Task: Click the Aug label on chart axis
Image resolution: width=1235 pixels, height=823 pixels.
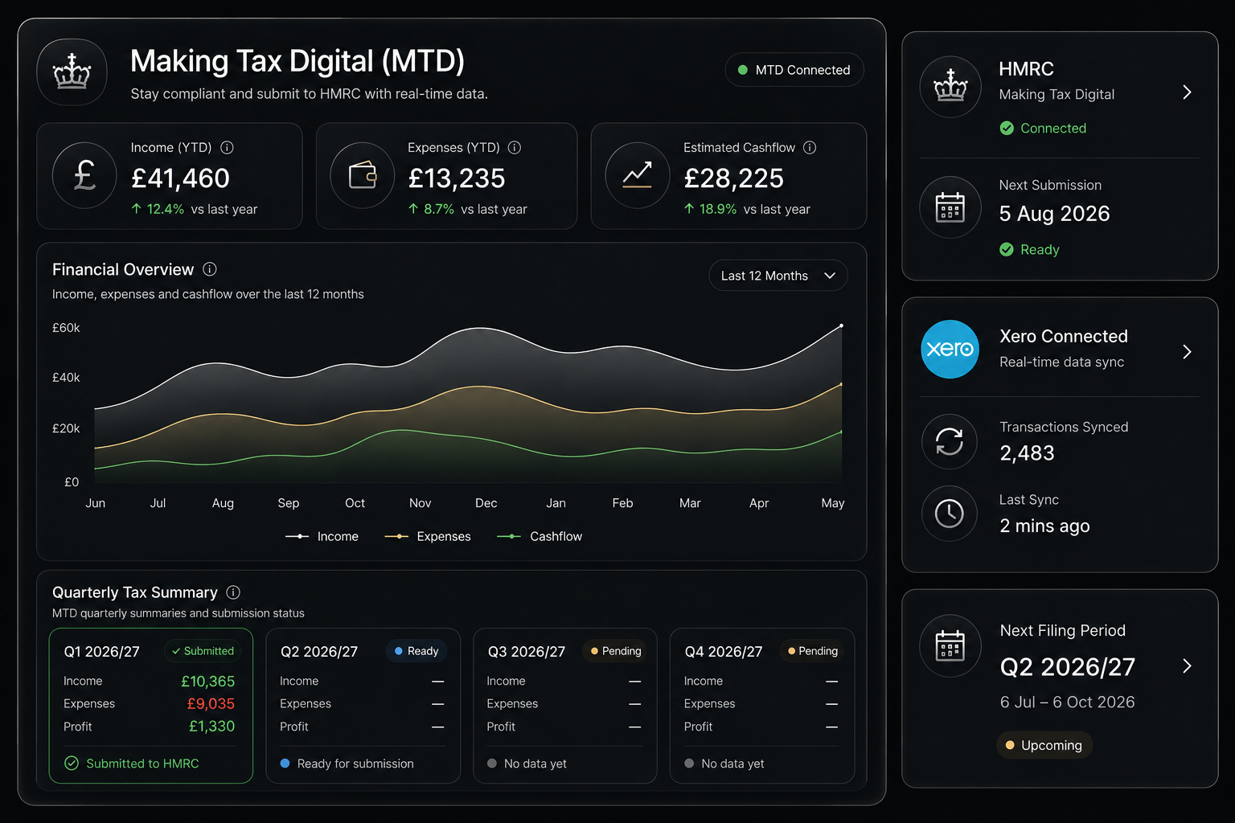Action: 223,503
